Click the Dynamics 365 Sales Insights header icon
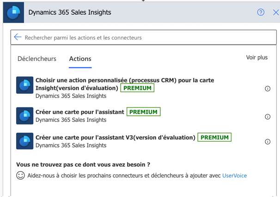Screen dimensions: 280x197 pyautogui.click(x=13, y=12)
